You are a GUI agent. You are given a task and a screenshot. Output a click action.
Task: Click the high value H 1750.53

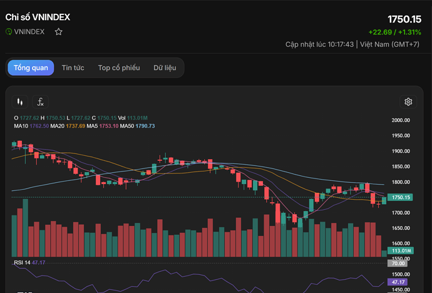pos(53,118)
